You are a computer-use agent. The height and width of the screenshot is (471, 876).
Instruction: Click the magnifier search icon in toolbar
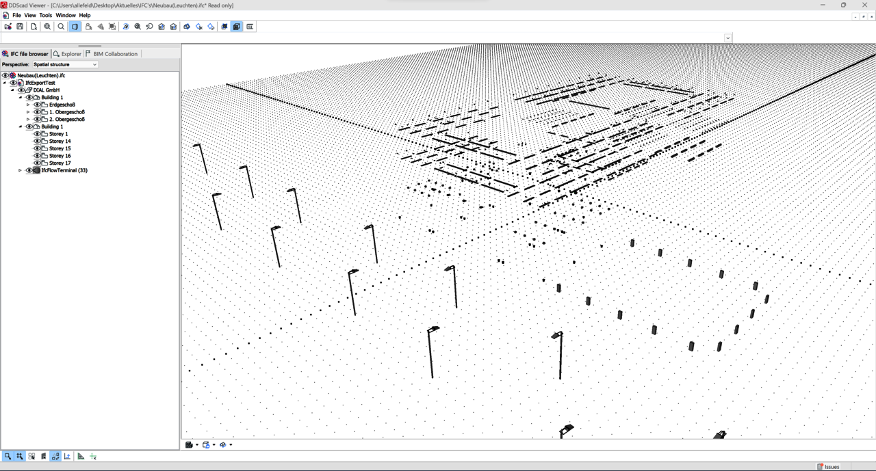pos(61,27)
